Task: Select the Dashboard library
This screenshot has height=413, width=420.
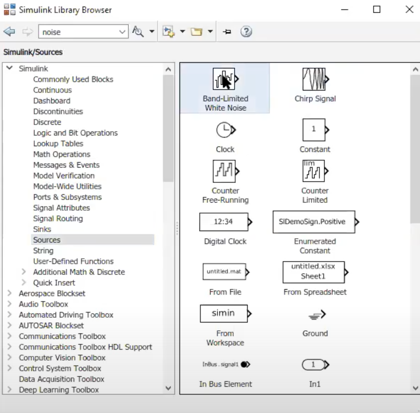Action: pos(52,101)
